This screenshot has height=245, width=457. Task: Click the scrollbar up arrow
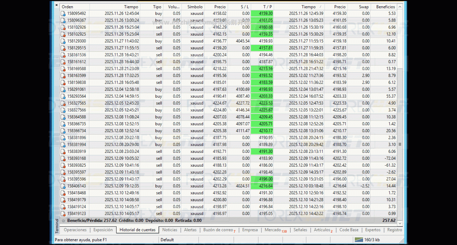(400, 6)
